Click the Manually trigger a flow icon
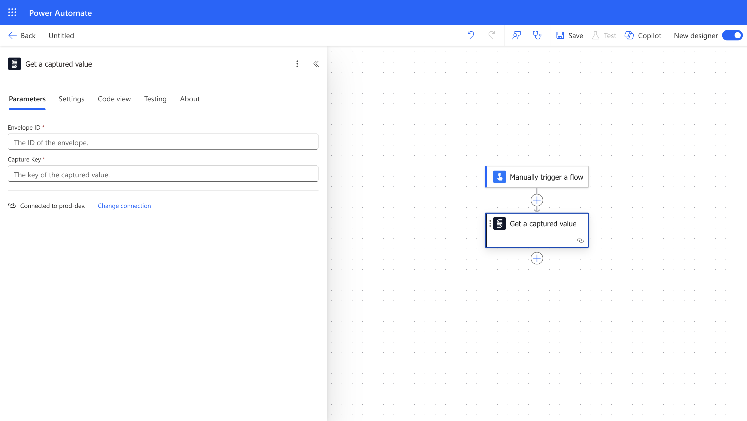747x421 pixels. tap(499, 177)
